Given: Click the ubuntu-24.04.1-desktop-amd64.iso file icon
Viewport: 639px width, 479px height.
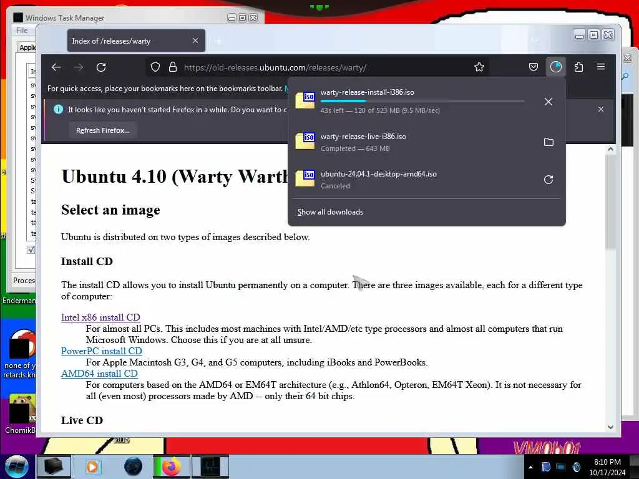Looking at the screenshot, I should click(x=305, y=178).
